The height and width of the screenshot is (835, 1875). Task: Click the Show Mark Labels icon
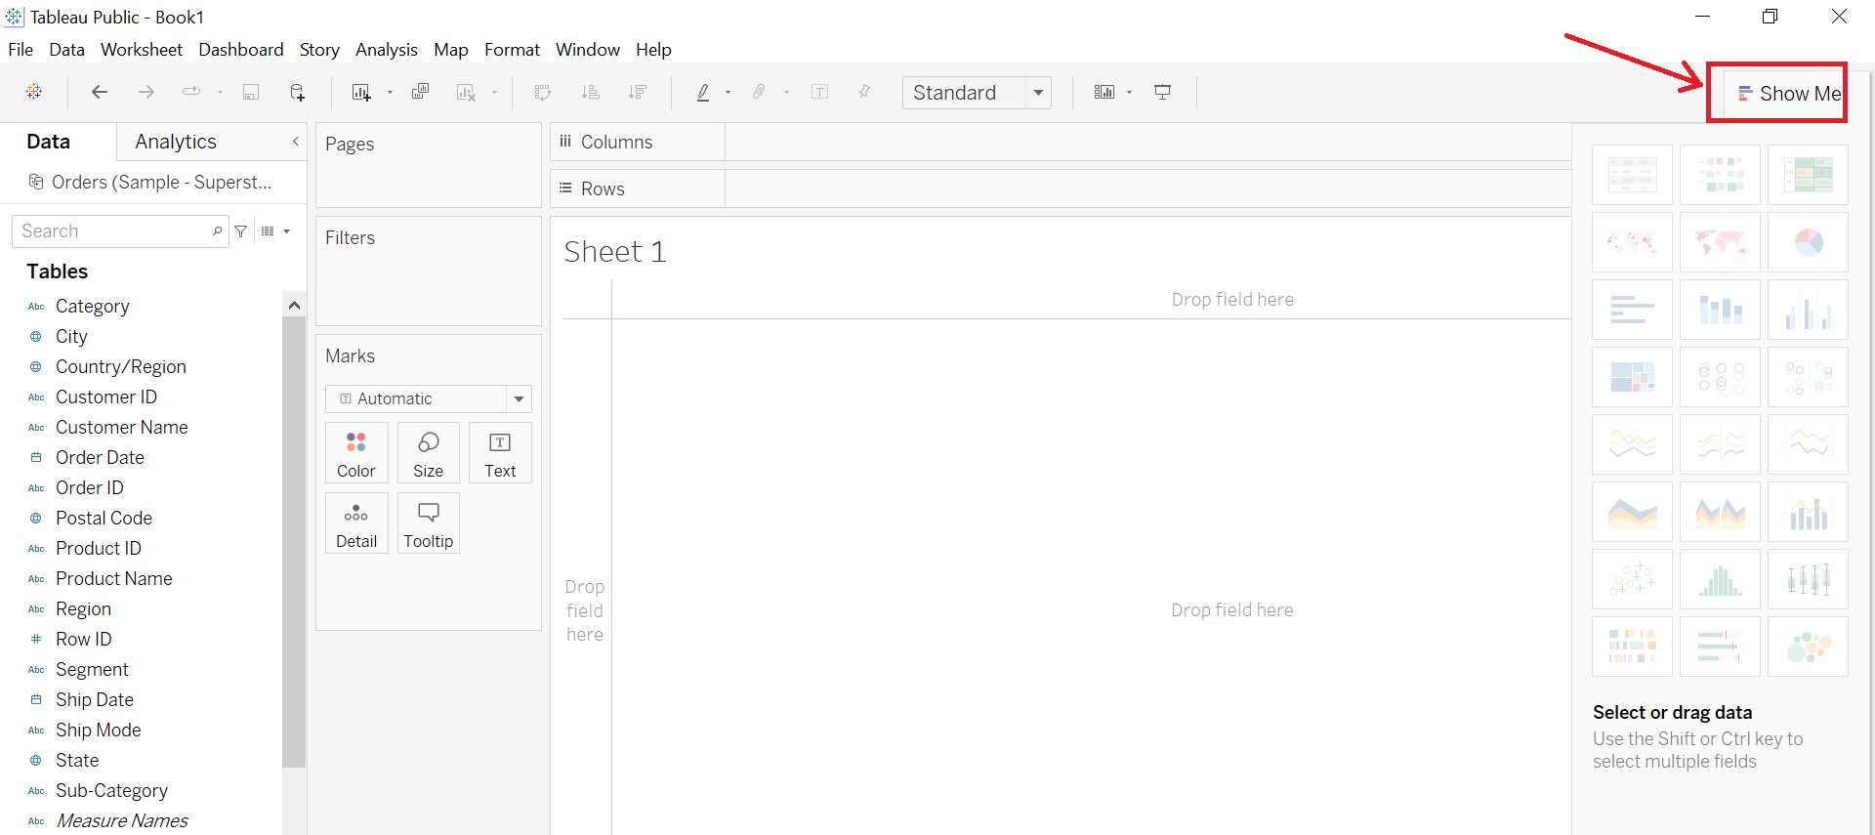tap(819, 92)
